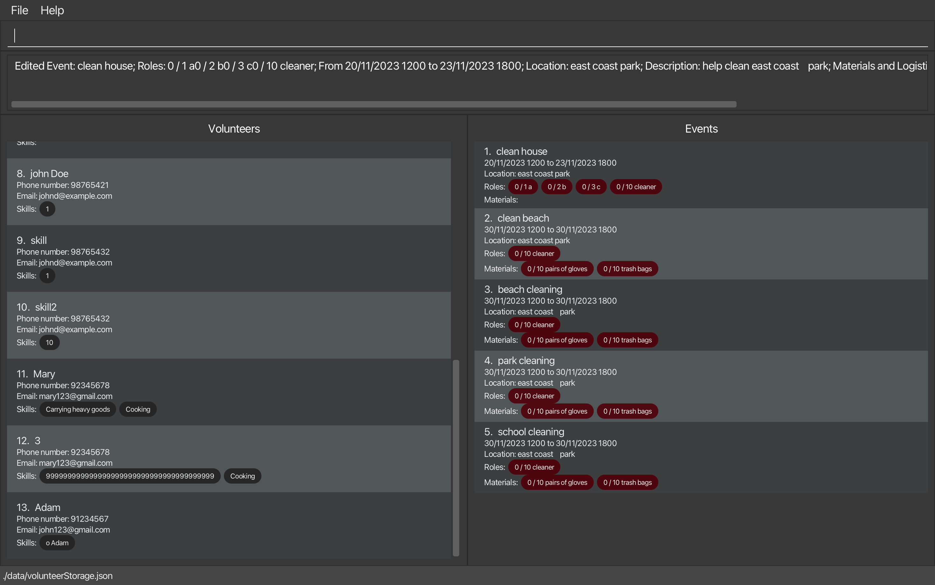Click Mary's Cooking skill tag

click(138, 410)
